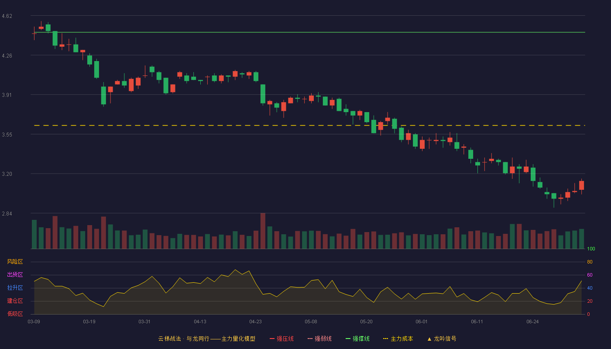Toggle the 强弱线 legend entry

pos(319,339)
